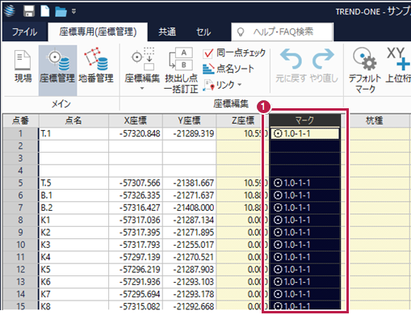This screenshot has width=411, height=315.
Task: Click the point name cell K7
Action: (73, 294)
